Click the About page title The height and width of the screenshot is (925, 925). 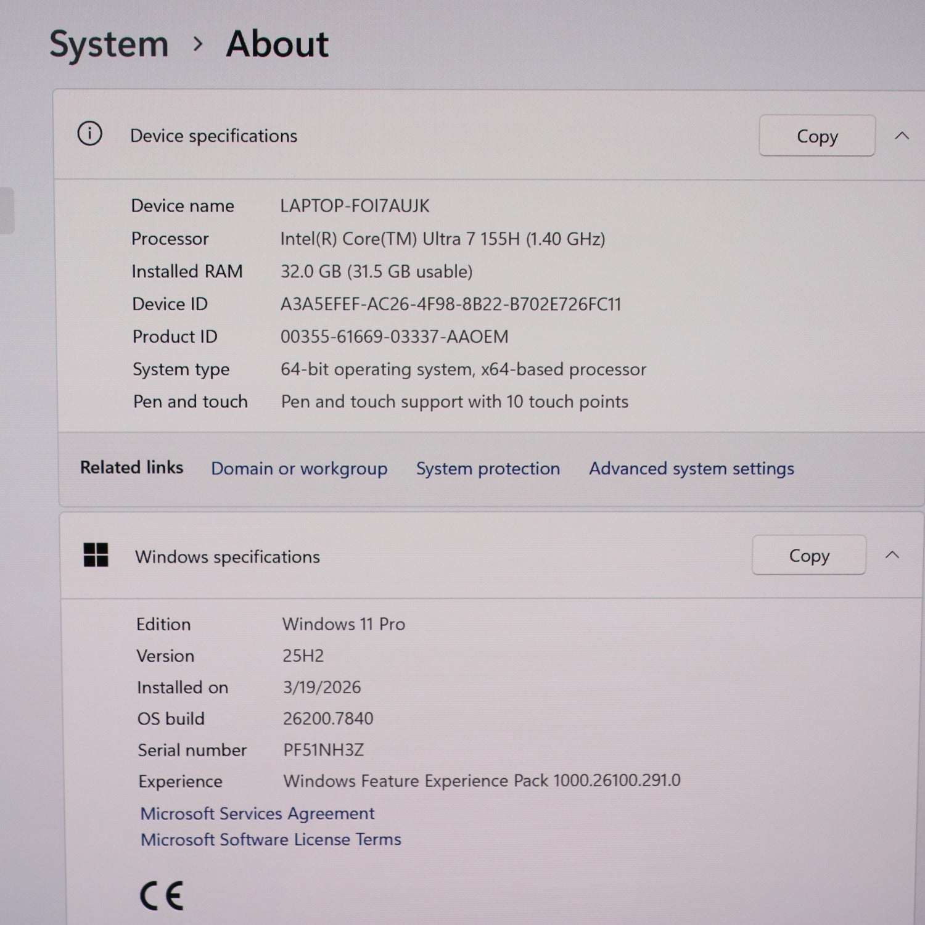tap(277, 44)
